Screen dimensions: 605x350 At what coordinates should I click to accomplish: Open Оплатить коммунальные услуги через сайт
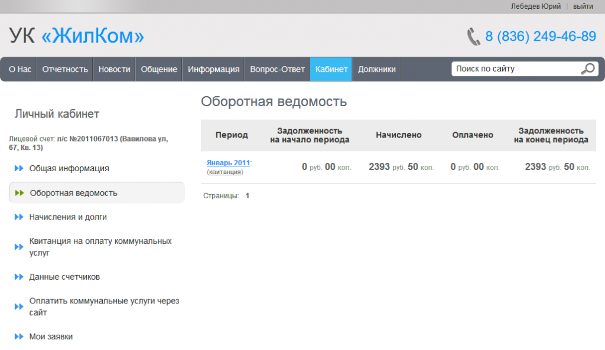click(x=104, y=306)
